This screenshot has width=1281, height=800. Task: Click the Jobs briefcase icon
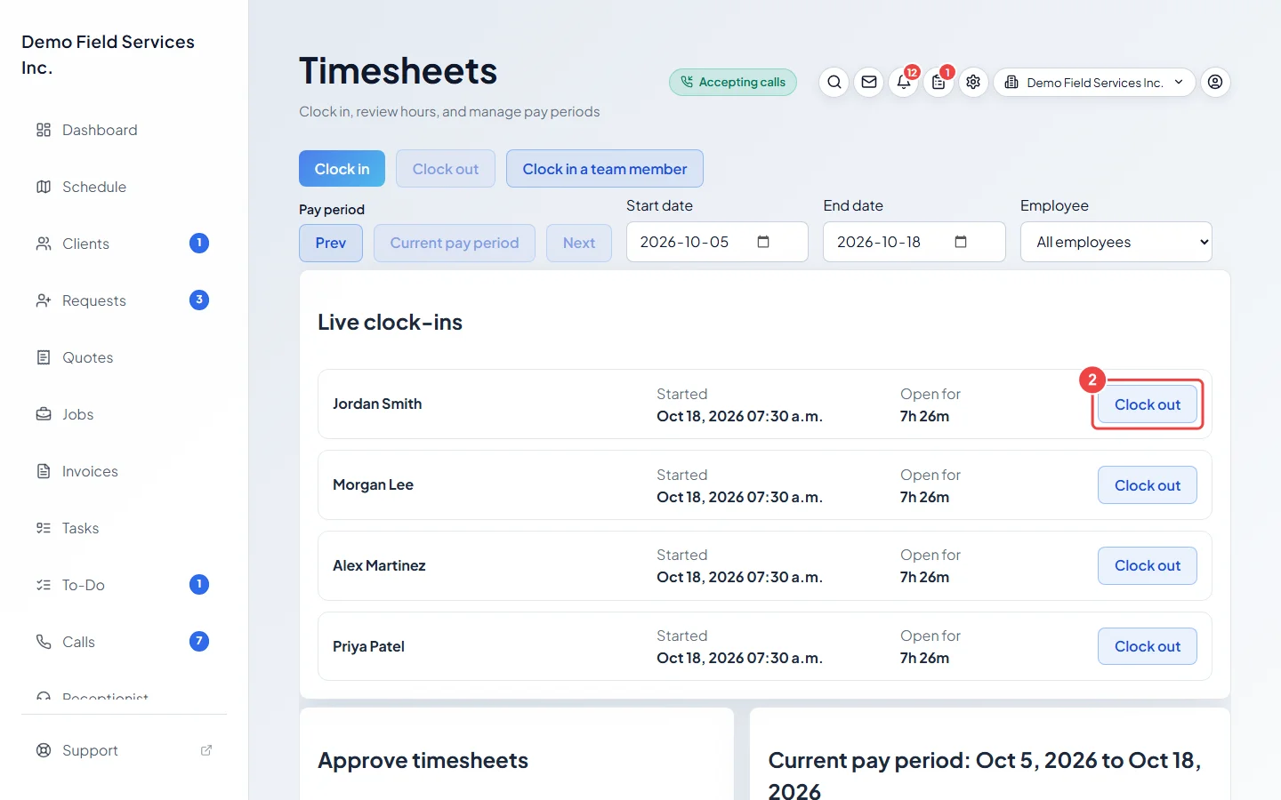pyautogui.click(x=44, y=414)
